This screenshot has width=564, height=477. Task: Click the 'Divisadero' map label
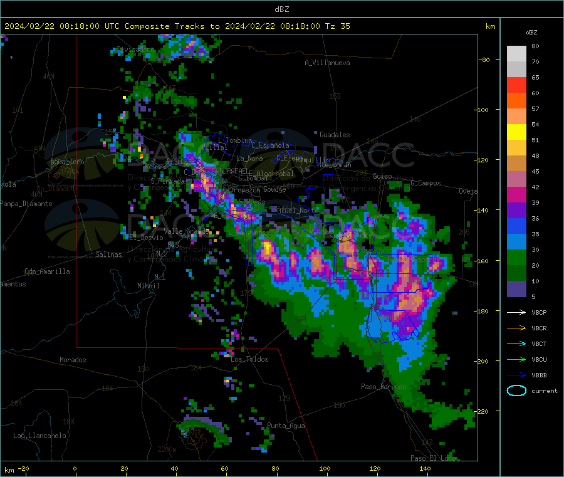(136, 50)
